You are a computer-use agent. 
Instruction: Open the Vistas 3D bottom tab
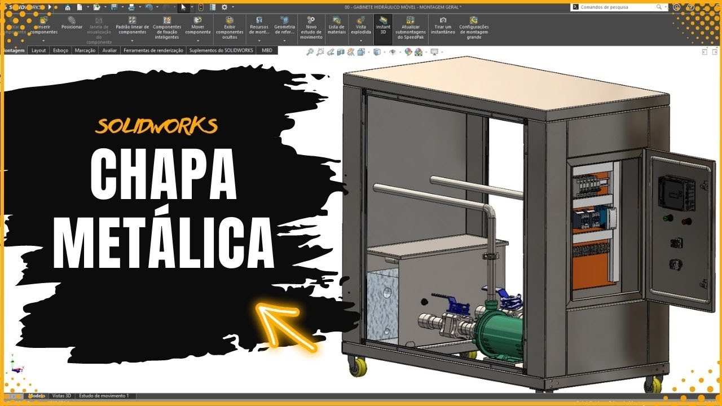(x=61, y=396)
